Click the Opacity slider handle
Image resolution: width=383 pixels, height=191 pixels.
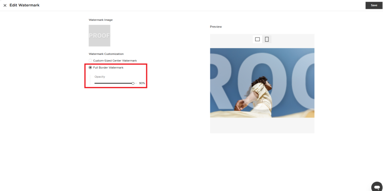pyautogui.click(x=133, y=83)
